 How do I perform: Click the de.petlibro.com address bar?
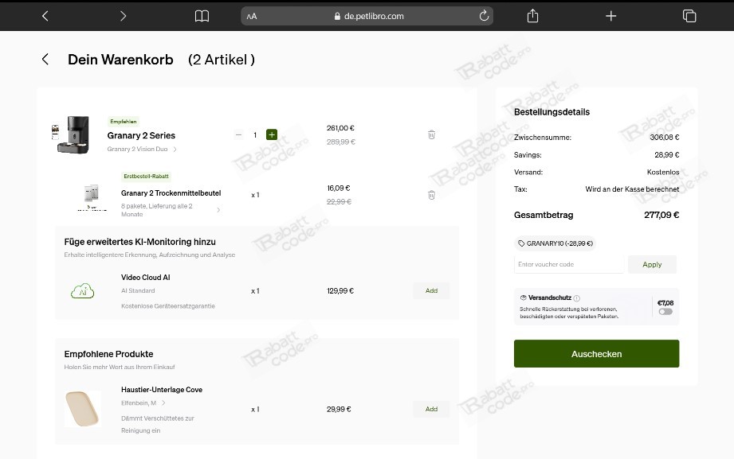tap(367, 16)
